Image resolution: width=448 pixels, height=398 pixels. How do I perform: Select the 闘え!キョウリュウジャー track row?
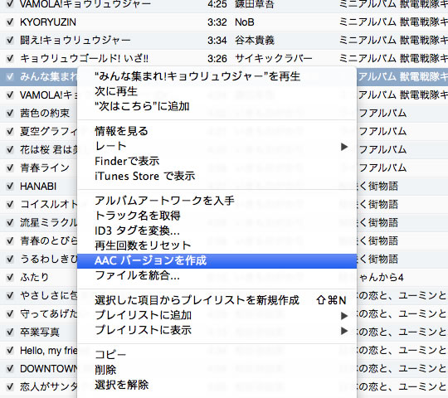(224, 41)
